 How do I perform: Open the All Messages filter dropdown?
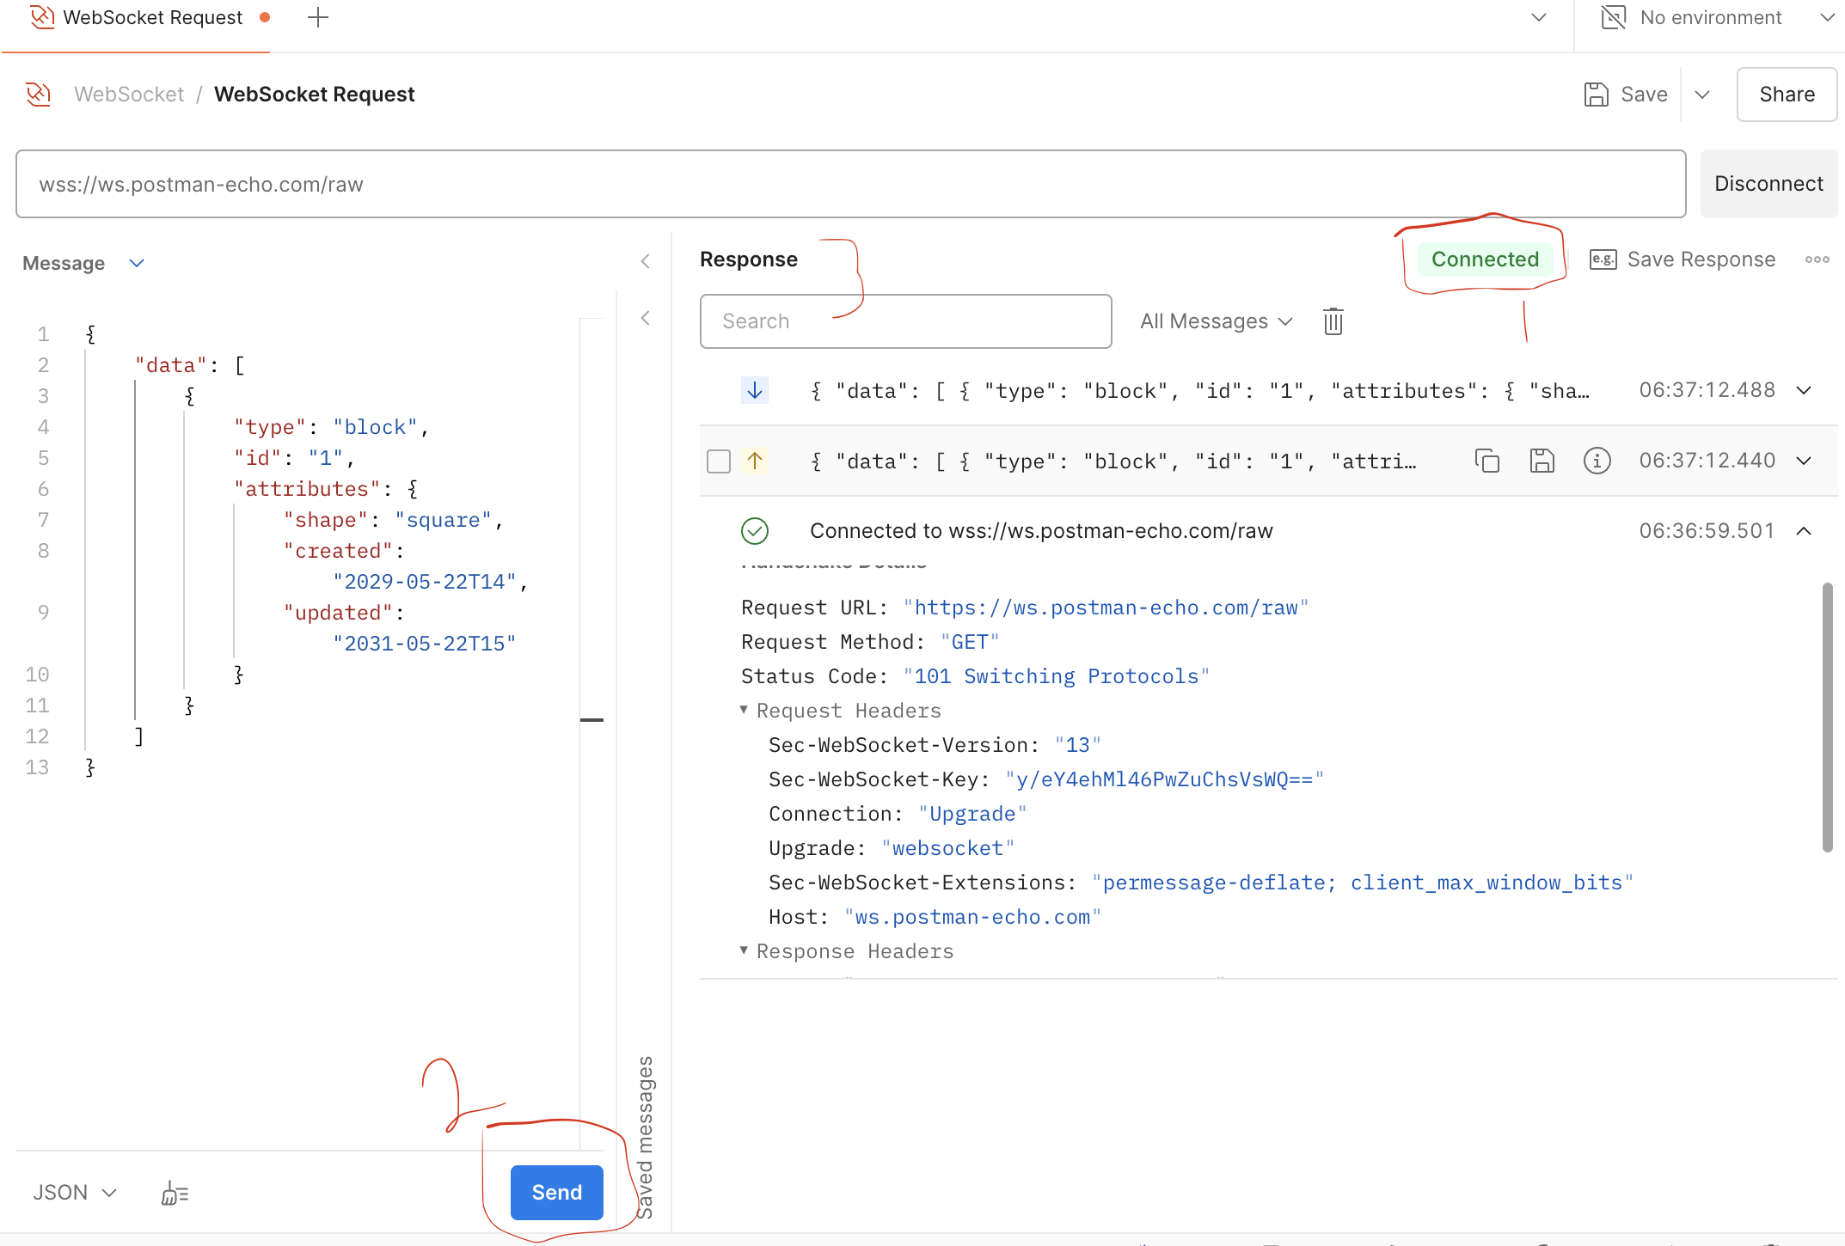[x=1216, y=321]
